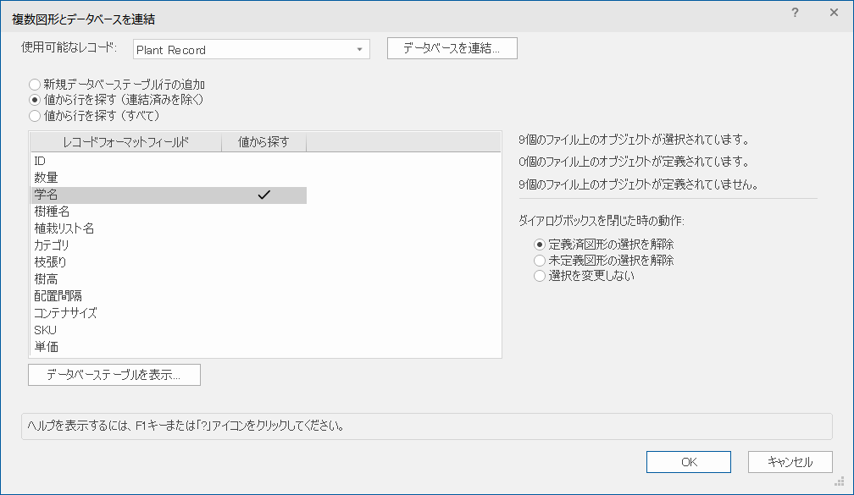Image resolution: width=854 pixels, height=495 pixels.
Task: Click the 値から探す column header
Action: [x=265, y=141]
